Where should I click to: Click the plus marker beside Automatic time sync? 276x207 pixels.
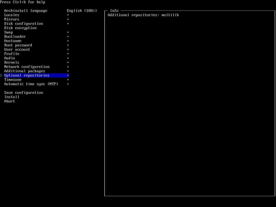[68, 84]
